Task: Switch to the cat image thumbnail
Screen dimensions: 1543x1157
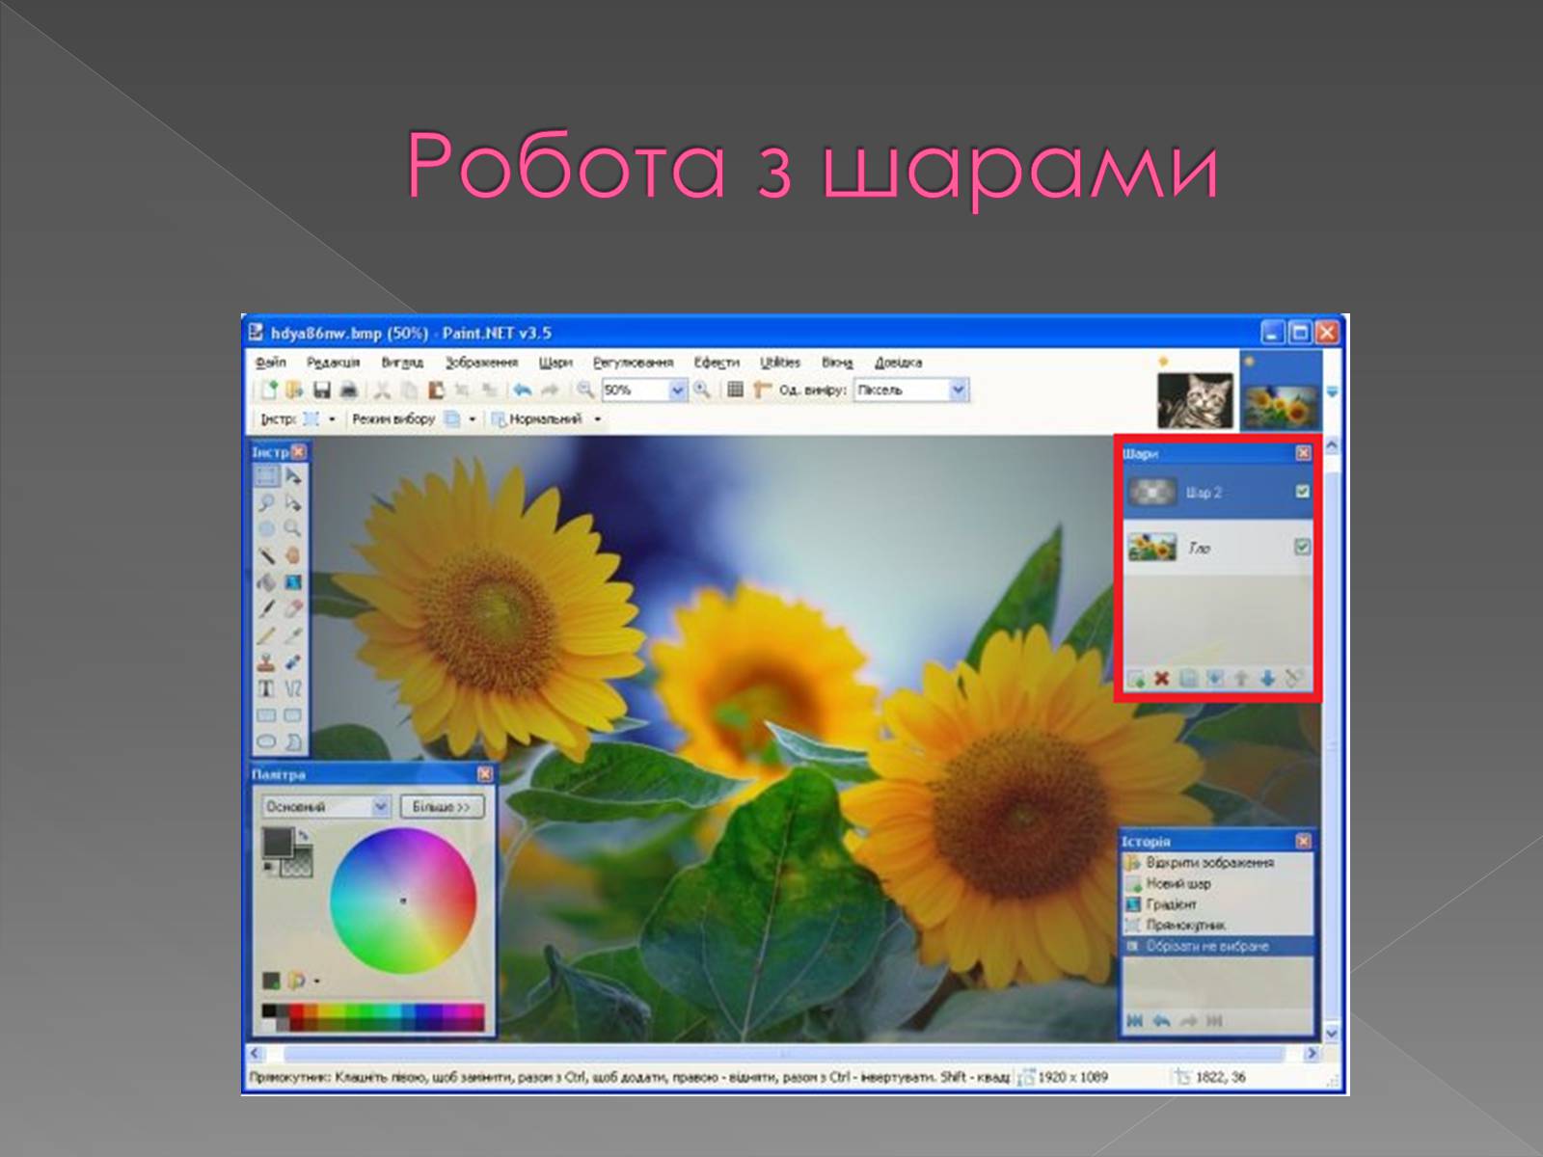Action: point(1195,400)
